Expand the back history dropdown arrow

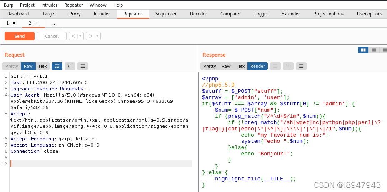point(80,36)
